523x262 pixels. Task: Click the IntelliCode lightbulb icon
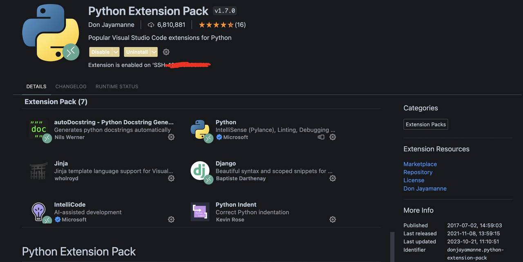click(x=39, y=211)
